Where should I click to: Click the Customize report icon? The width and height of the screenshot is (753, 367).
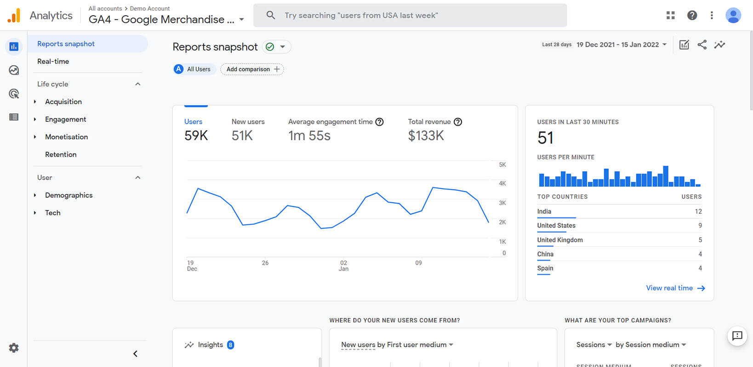click(x=684, y=44)
